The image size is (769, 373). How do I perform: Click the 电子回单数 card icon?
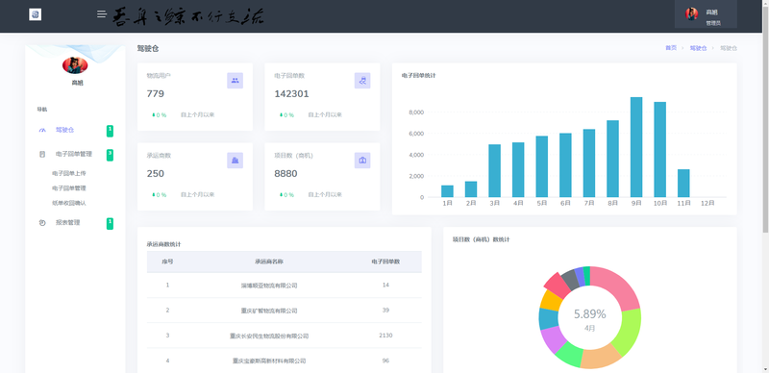click(x=362, y=81)
